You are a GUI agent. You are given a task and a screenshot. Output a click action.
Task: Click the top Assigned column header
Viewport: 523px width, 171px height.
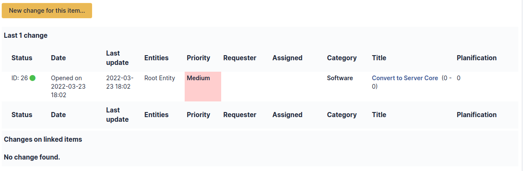click(x=287, y=58)
